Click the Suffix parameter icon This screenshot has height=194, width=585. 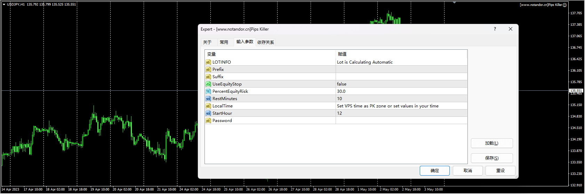point(208,77)
